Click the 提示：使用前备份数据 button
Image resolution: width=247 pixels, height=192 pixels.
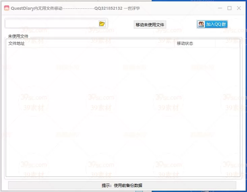point(122,185)
